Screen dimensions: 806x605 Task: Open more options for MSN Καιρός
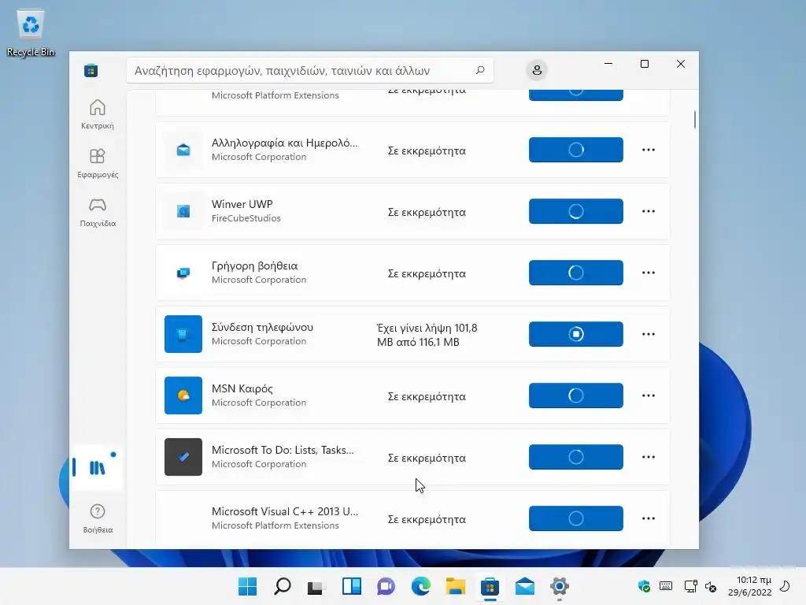(x=649, y=395)
